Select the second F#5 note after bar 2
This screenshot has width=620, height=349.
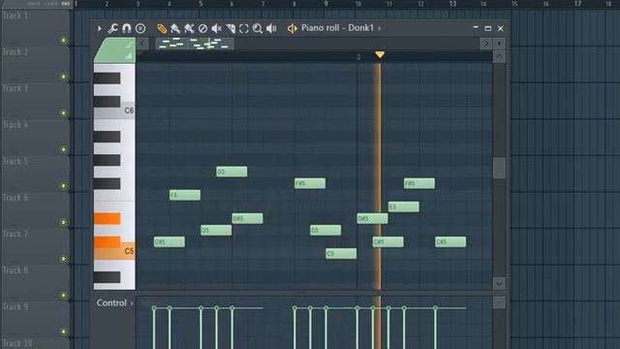tap(419, 183)
